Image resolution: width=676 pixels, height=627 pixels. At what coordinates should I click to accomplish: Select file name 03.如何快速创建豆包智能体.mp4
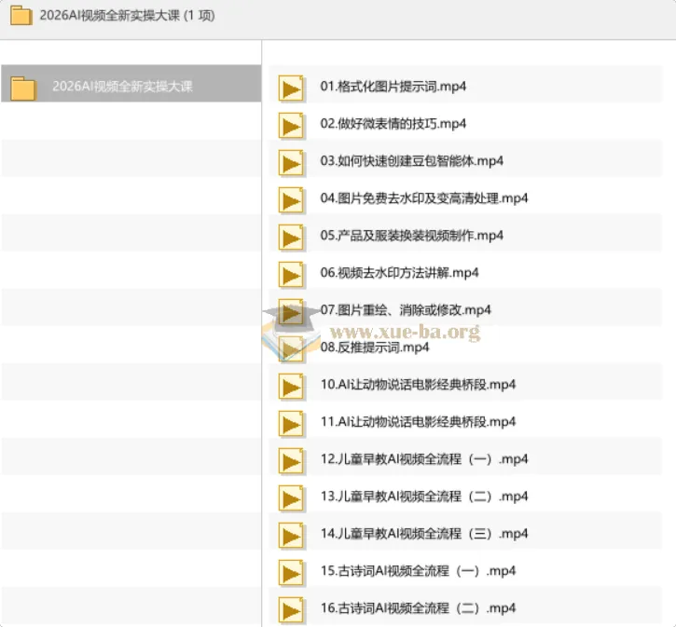412,160
